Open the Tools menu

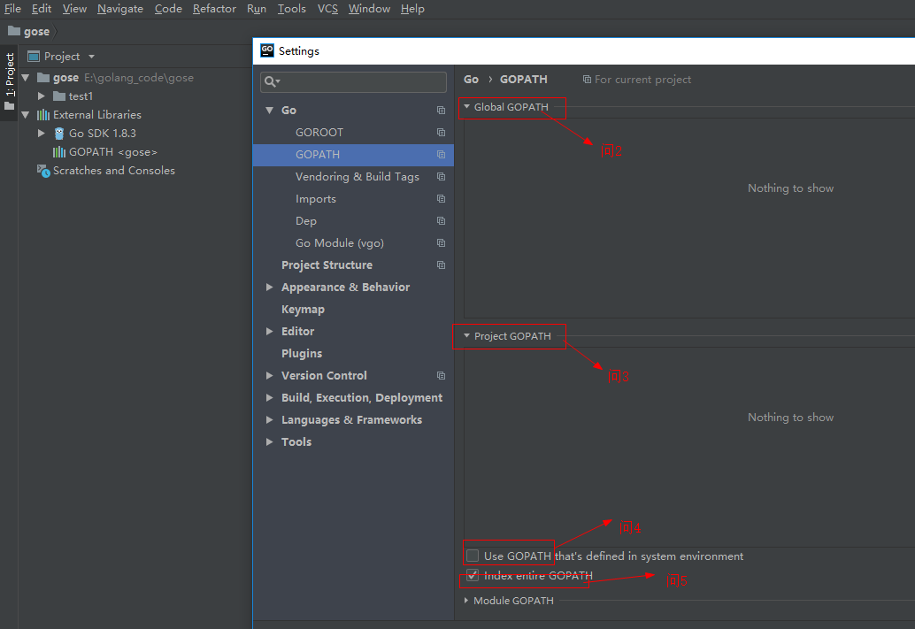[x=292, y=9]
